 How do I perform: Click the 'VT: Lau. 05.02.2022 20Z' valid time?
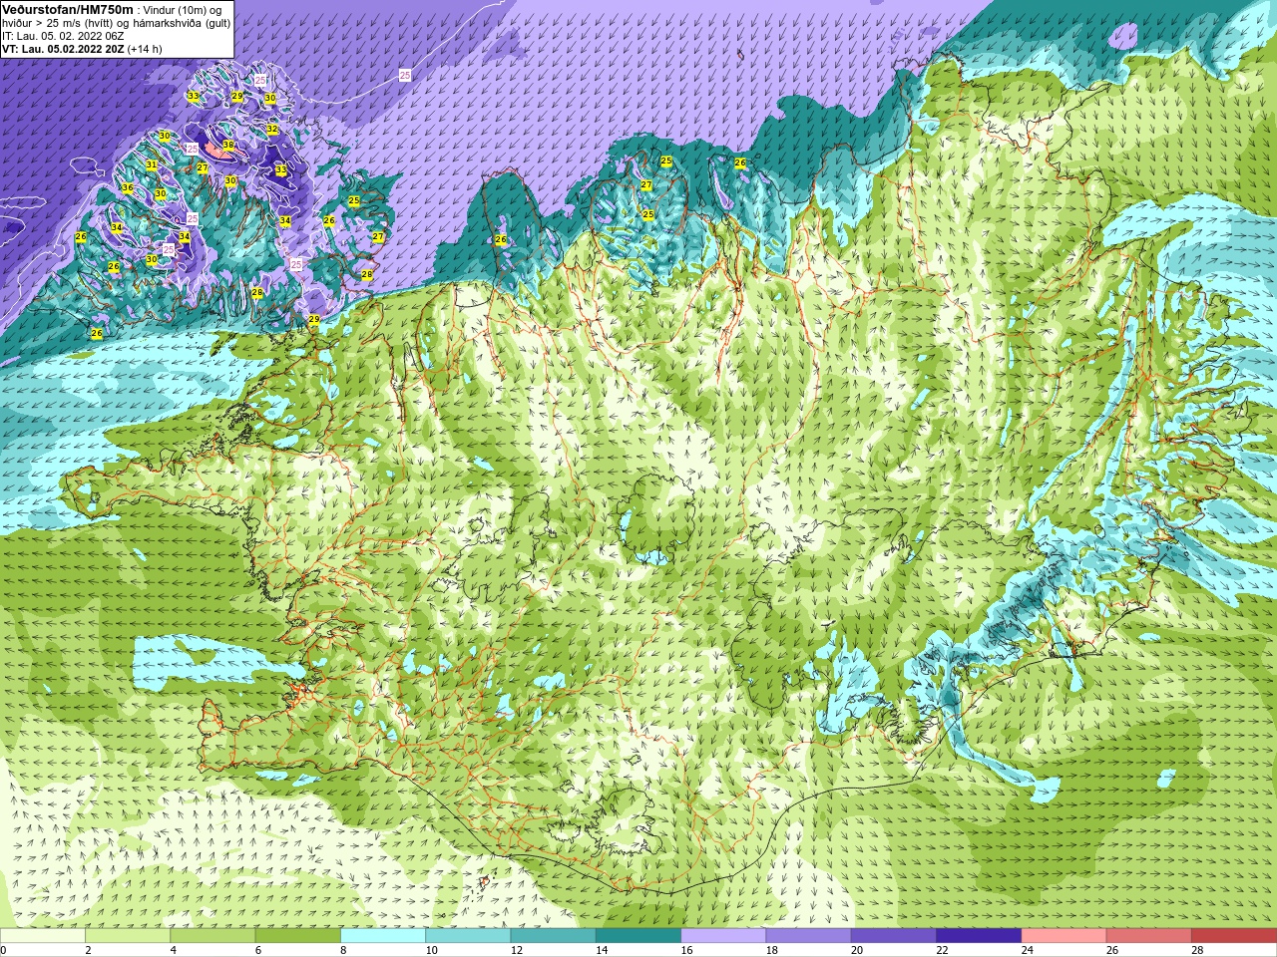click(x=63, y=49)
